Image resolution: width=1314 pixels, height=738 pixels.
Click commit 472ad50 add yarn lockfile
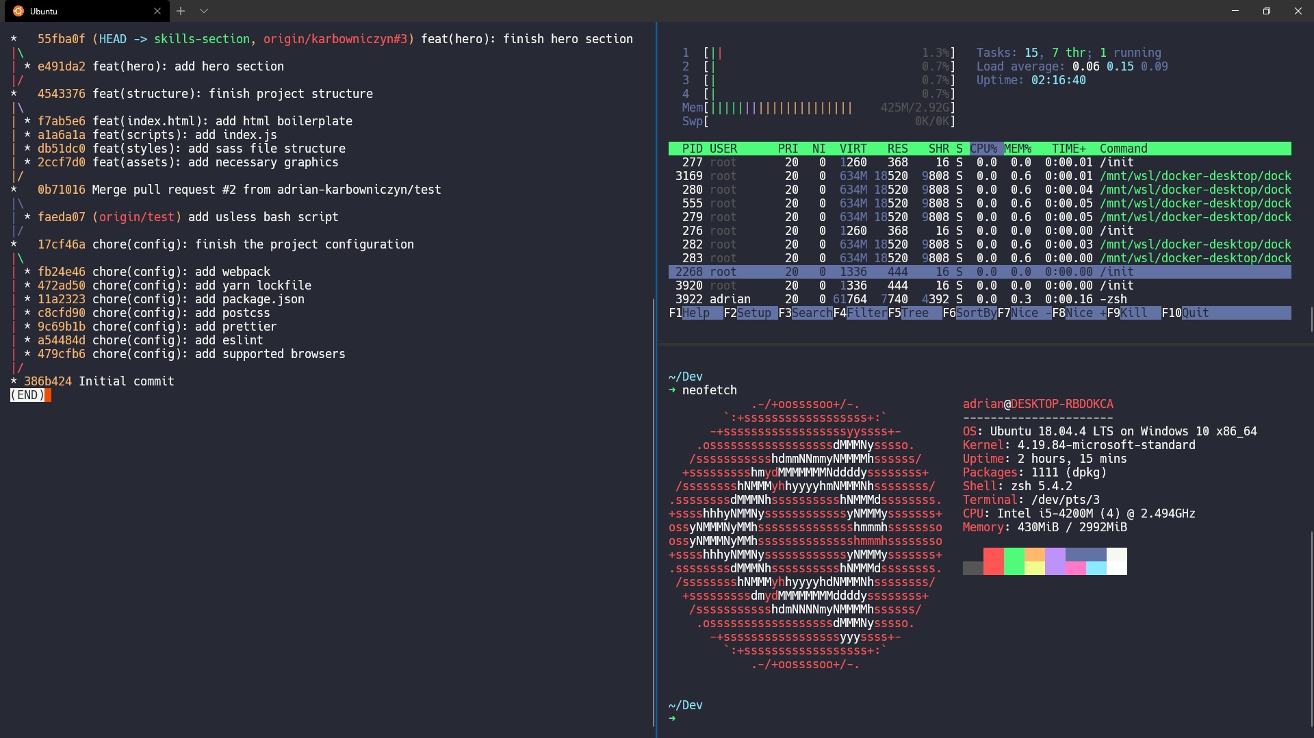(175, 285)
